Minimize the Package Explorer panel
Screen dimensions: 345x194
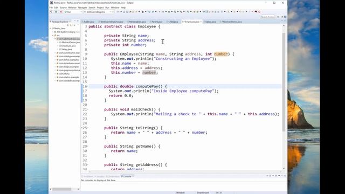pyautogui.click(x=74, y=21)
